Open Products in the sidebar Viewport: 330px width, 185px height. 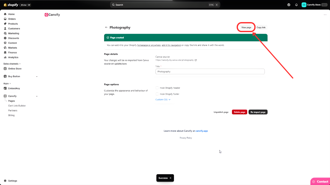pyautogui.click(x=13, y=24)
